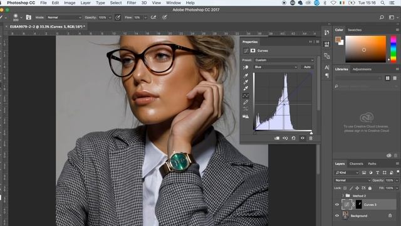401x226 pixels.
Task: Toggle Curves adjustment visibility in Properties
Action: point(303,138)
